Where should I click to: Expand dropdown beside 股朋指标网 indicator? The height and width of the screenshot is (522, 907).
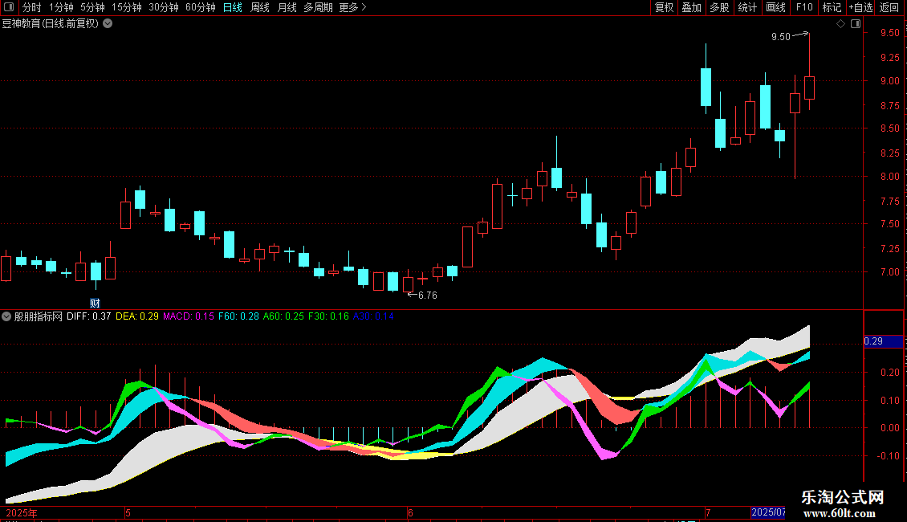click(x=6, y=316)
